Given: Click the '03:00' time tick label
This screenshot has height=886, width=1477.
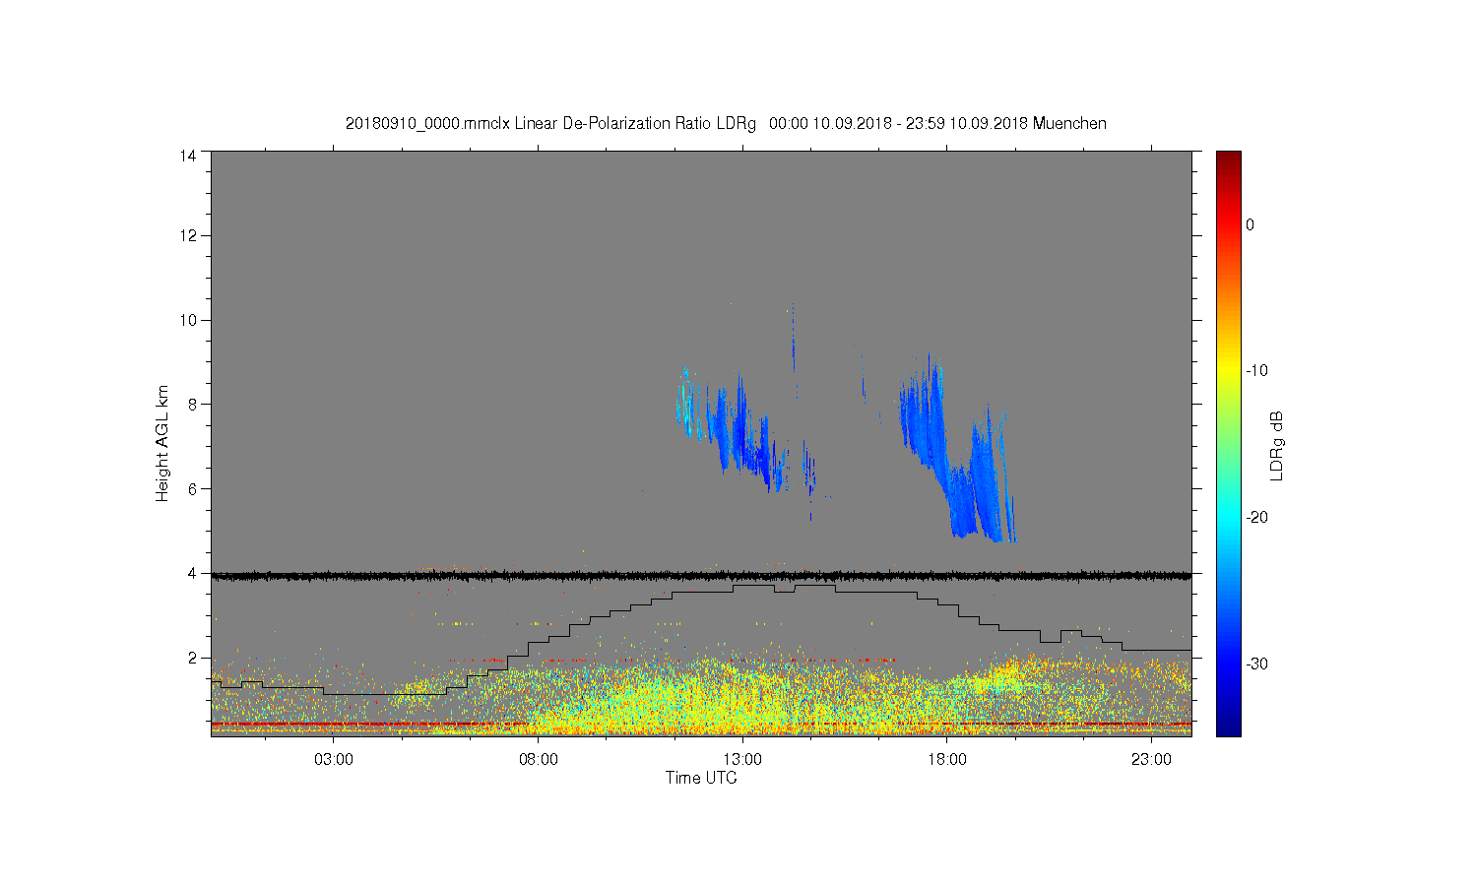Looking at the screenshot, I should [334, 760].
